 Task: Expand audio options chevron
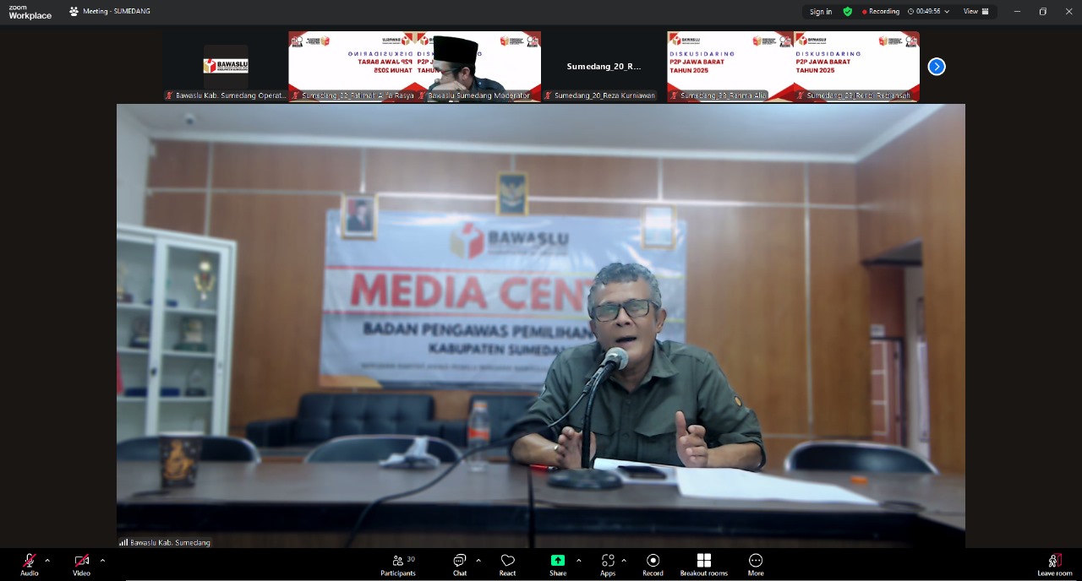click(47, 560)
